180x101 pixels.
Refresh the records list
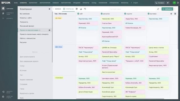point(158,9)
